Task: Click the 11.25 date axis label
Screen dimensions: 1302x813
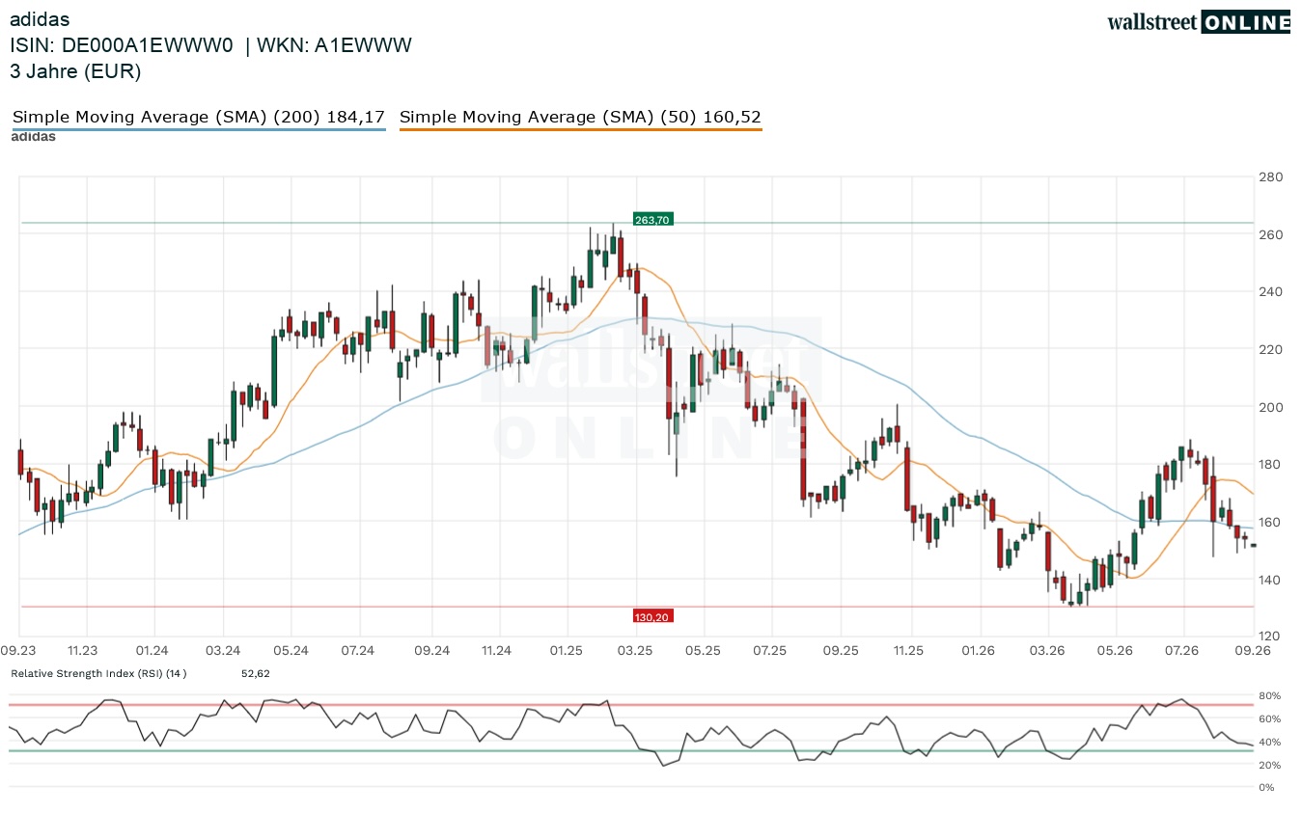Action: click(909, 651)
